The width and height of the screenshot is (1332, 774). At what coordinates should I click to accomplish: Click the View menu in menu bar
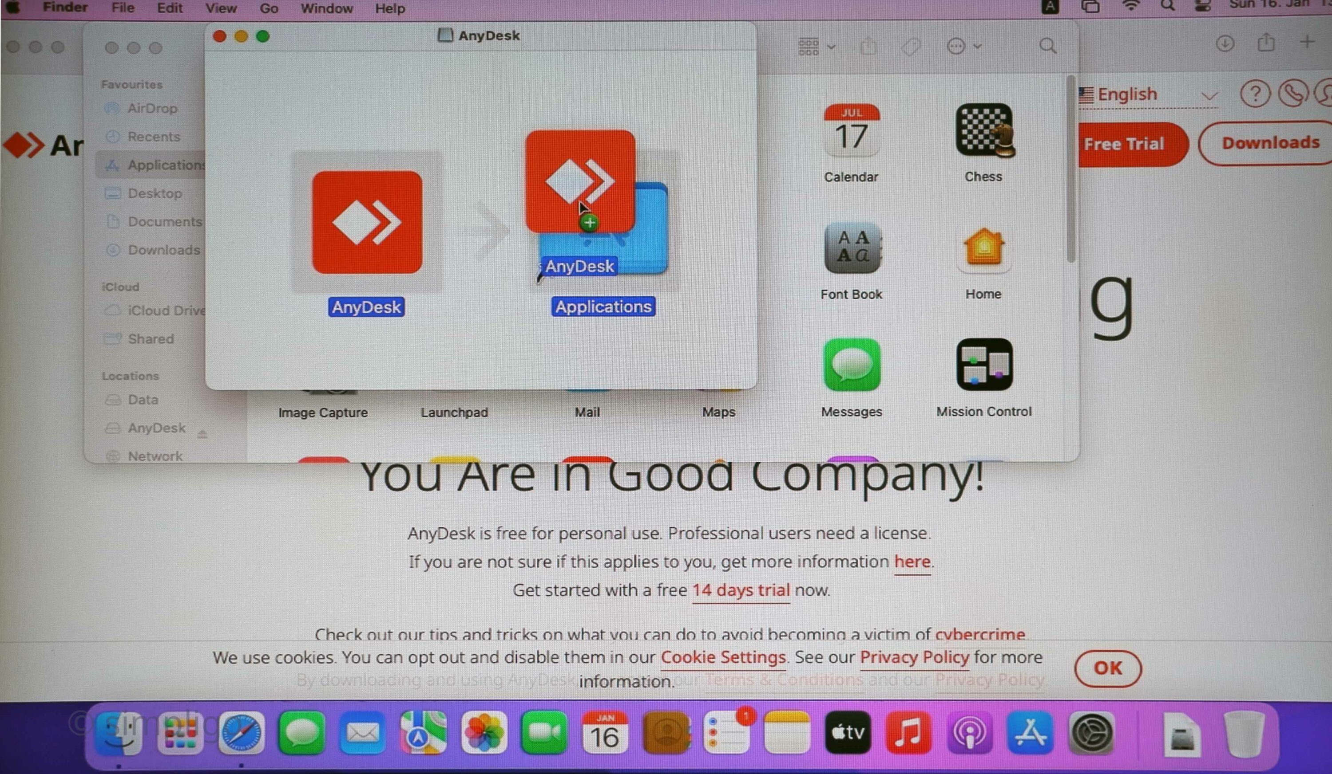click(x=221, y=9)
